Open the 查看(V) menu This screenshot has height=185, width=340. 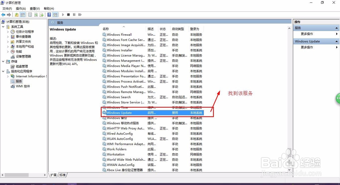click(x=35, y=9)
